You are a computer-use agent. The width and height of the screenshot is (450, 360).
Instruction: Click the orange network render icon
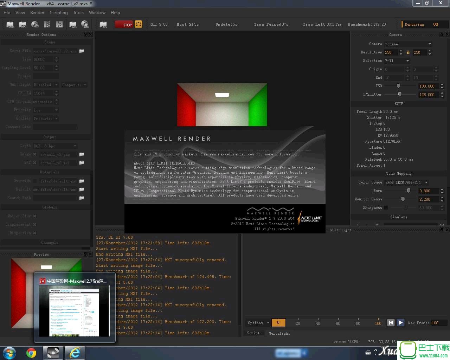[139, 24]
